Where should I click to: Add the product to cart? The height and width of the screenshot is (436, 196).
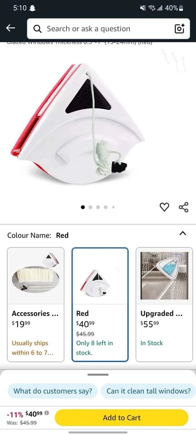coord(122,418)
